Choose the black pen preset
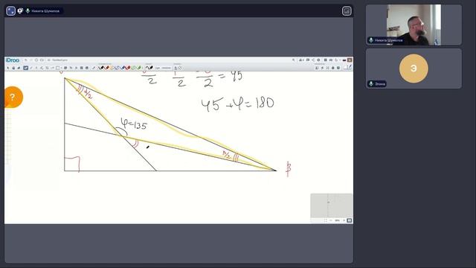 pyautogui.click(x=101, y=68)
